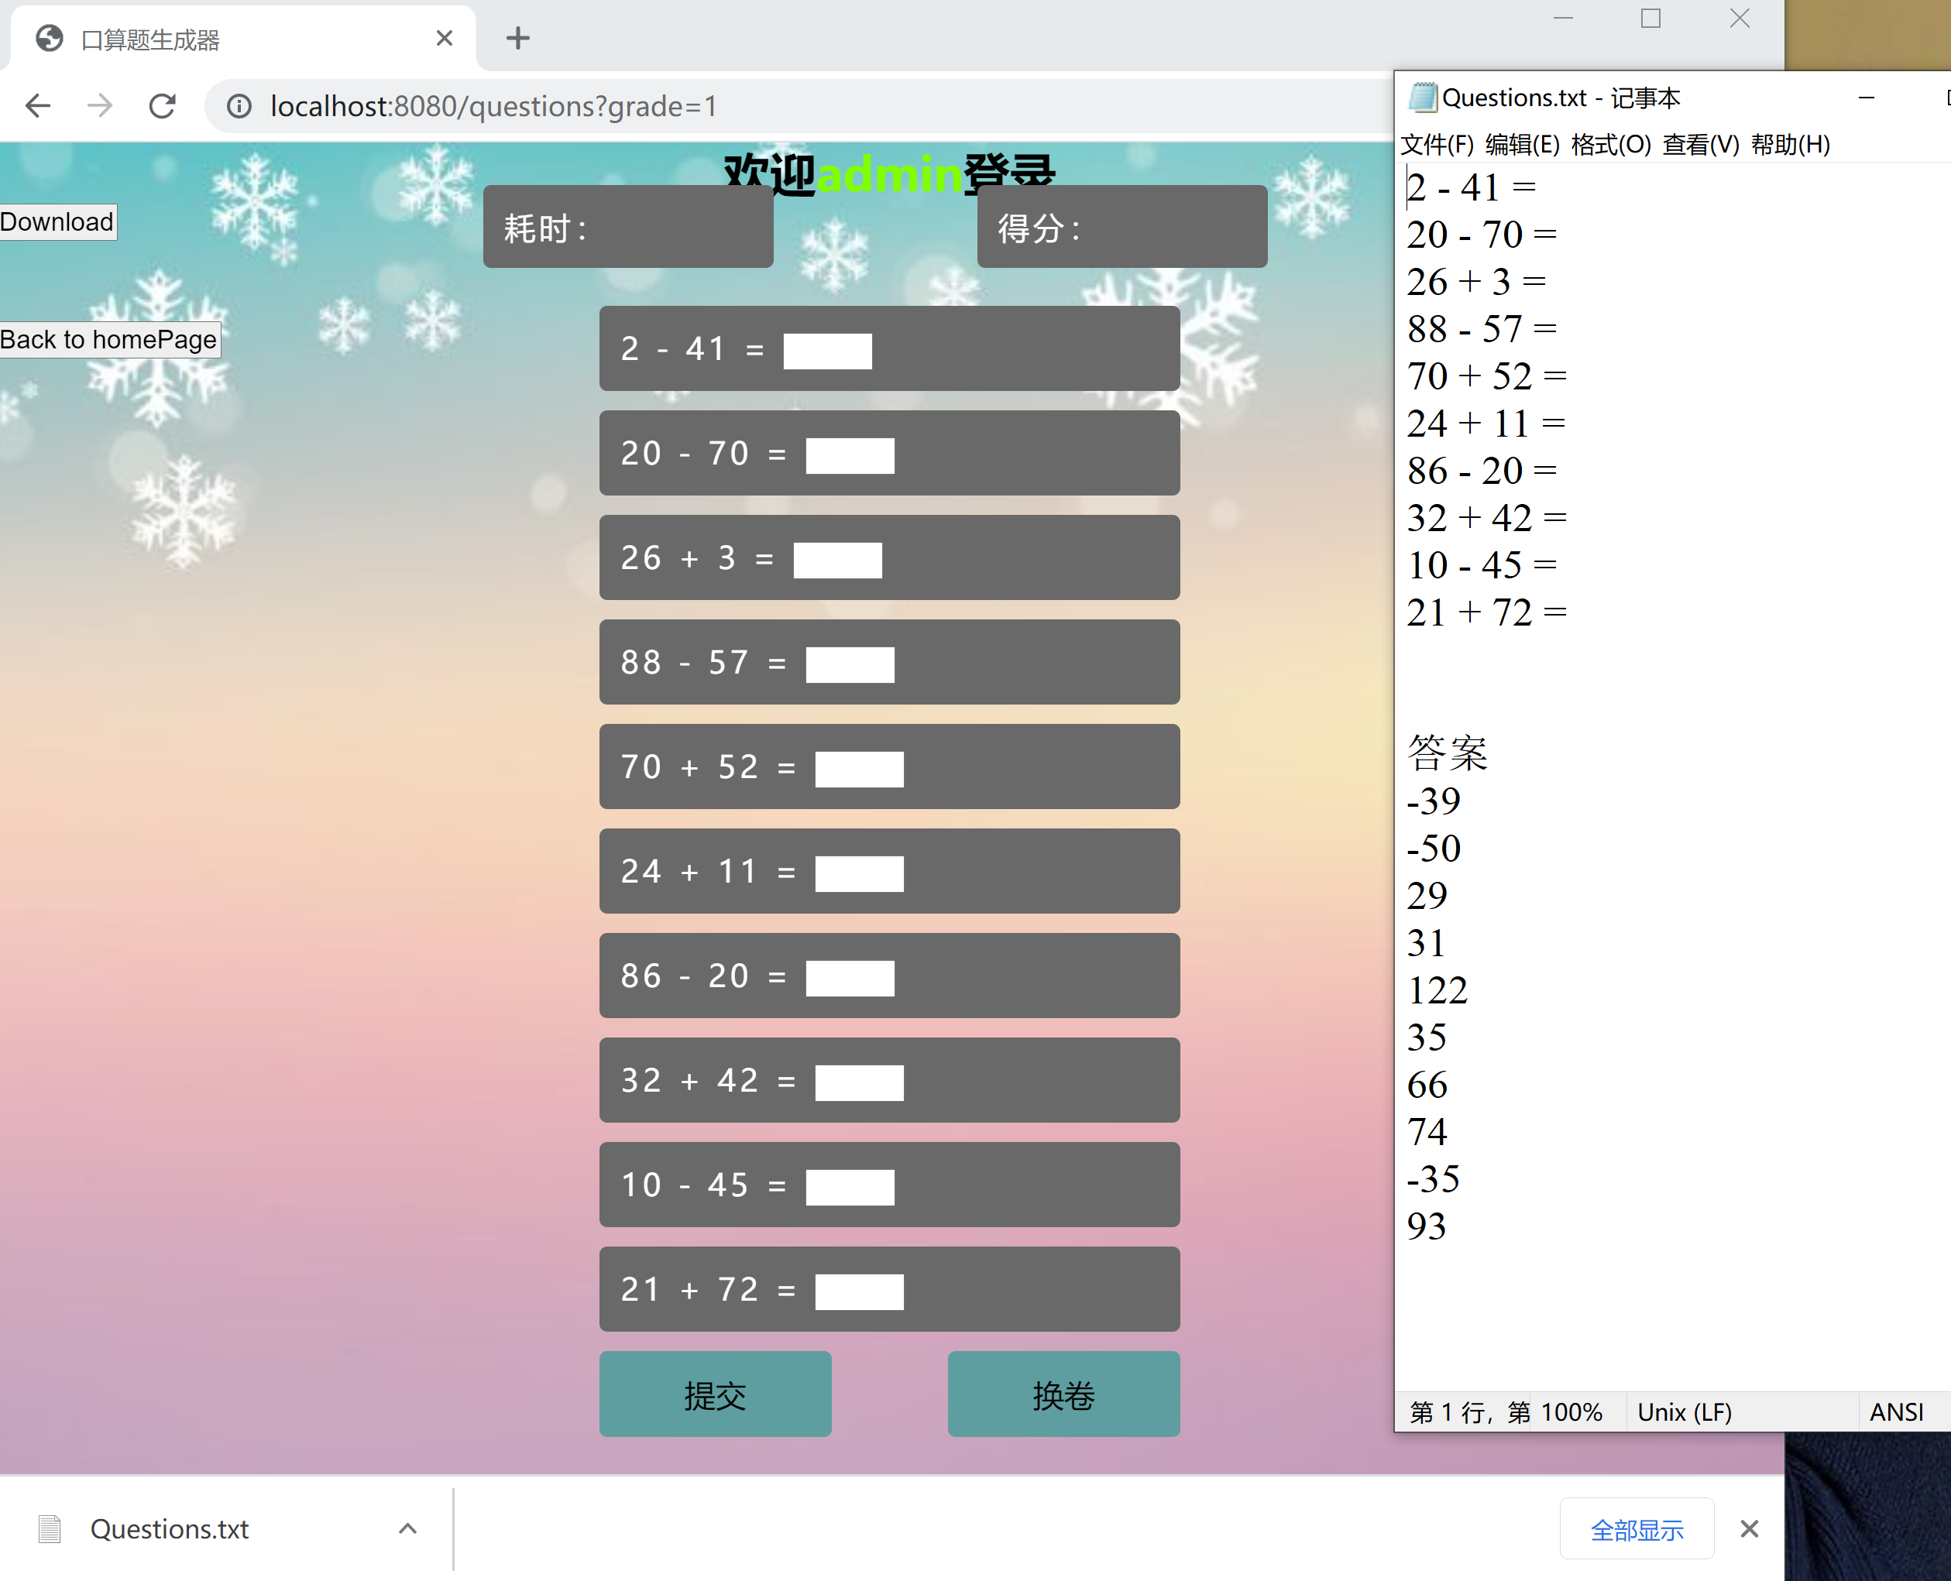Open the 格式(O) menu in Notepad
The width and height of the screenshot is (1951, 1581).
click(1610, 144)
